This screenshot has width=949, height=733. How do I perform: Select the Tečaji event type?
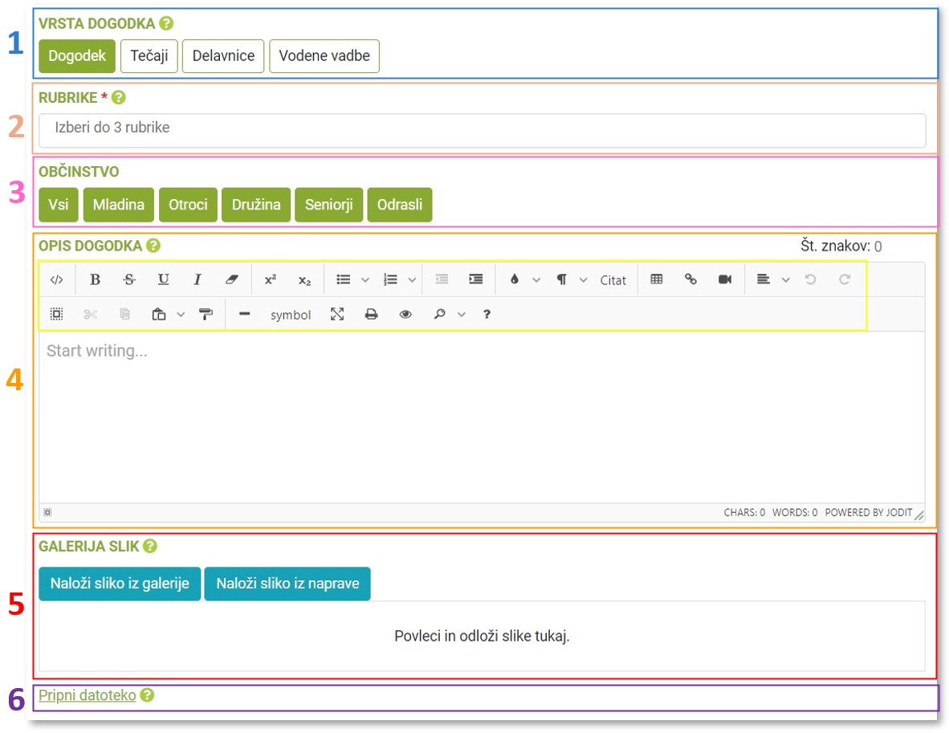(x=149, y=56)
